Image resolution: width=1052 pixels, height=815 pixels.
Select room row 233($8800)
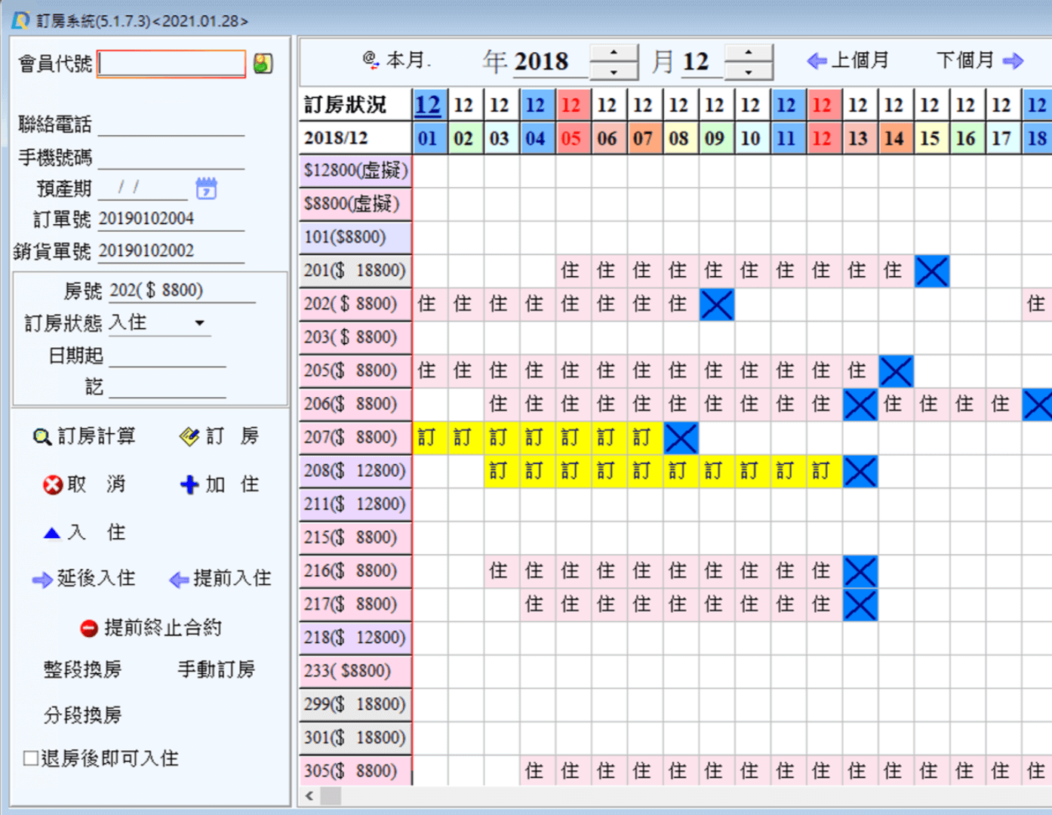[355, 671]
